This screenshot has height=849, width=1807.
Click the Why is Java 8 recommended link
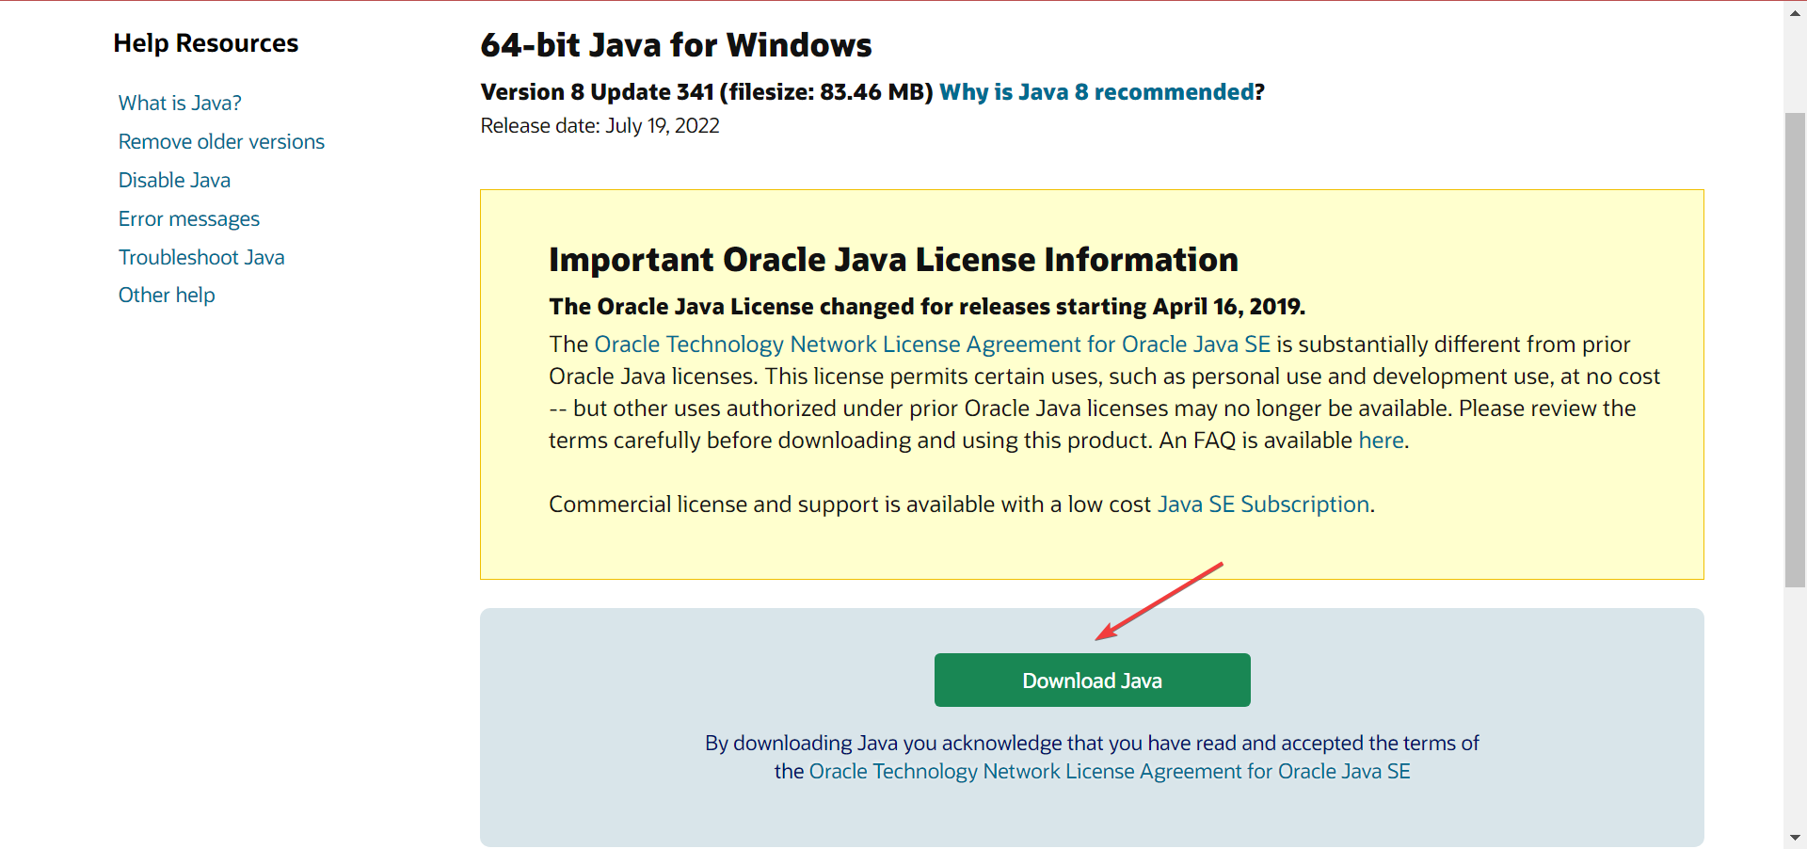[x=1096, y=92]
